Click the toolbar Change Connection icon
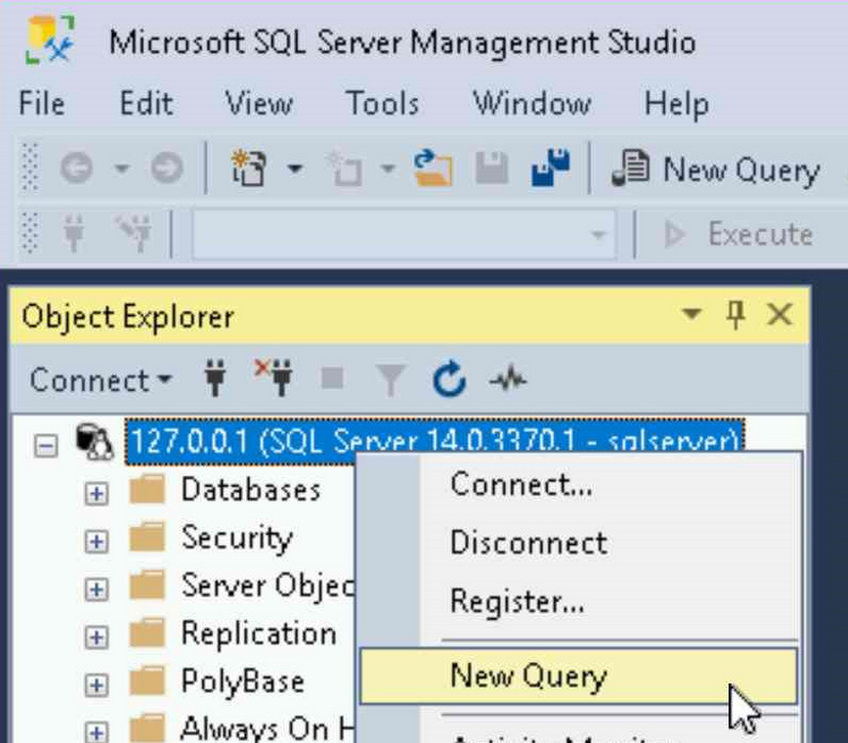Image resolution: width=848 pixels, height=743 pixels. click(134, 234)
